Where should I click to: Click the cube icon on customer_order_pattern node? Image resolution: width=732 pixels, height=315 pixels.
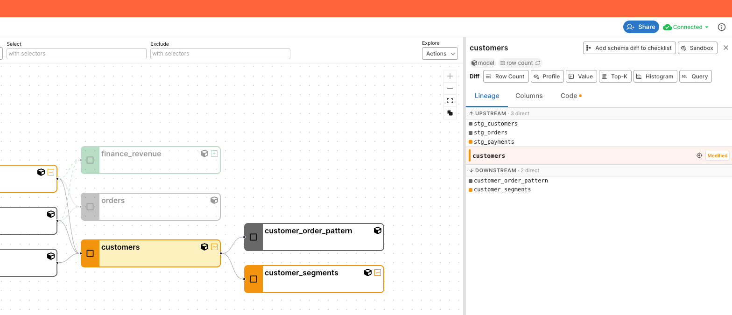(378, 231)
